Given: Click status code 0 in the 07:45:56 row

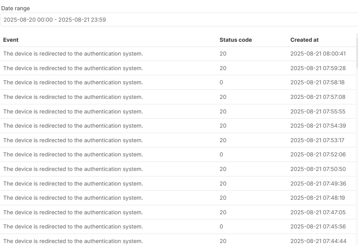Looking at the screenshot, I should 221,227.
